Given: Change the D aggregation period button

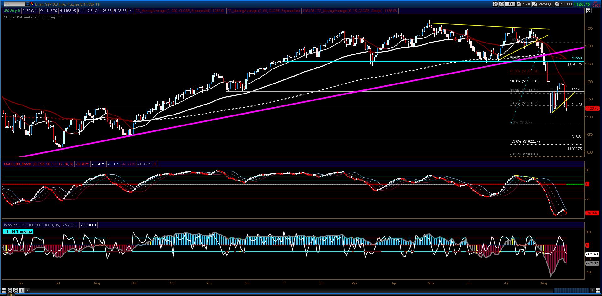Looking at the screenshot, I should point(511,4).
